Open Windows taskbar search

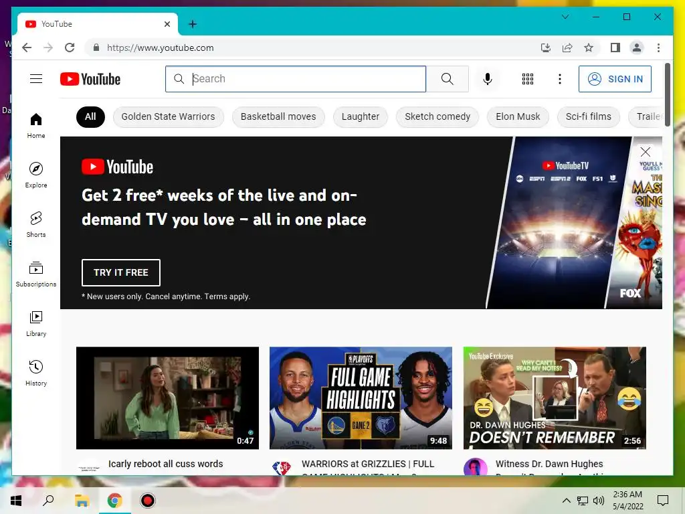[48, 501]
